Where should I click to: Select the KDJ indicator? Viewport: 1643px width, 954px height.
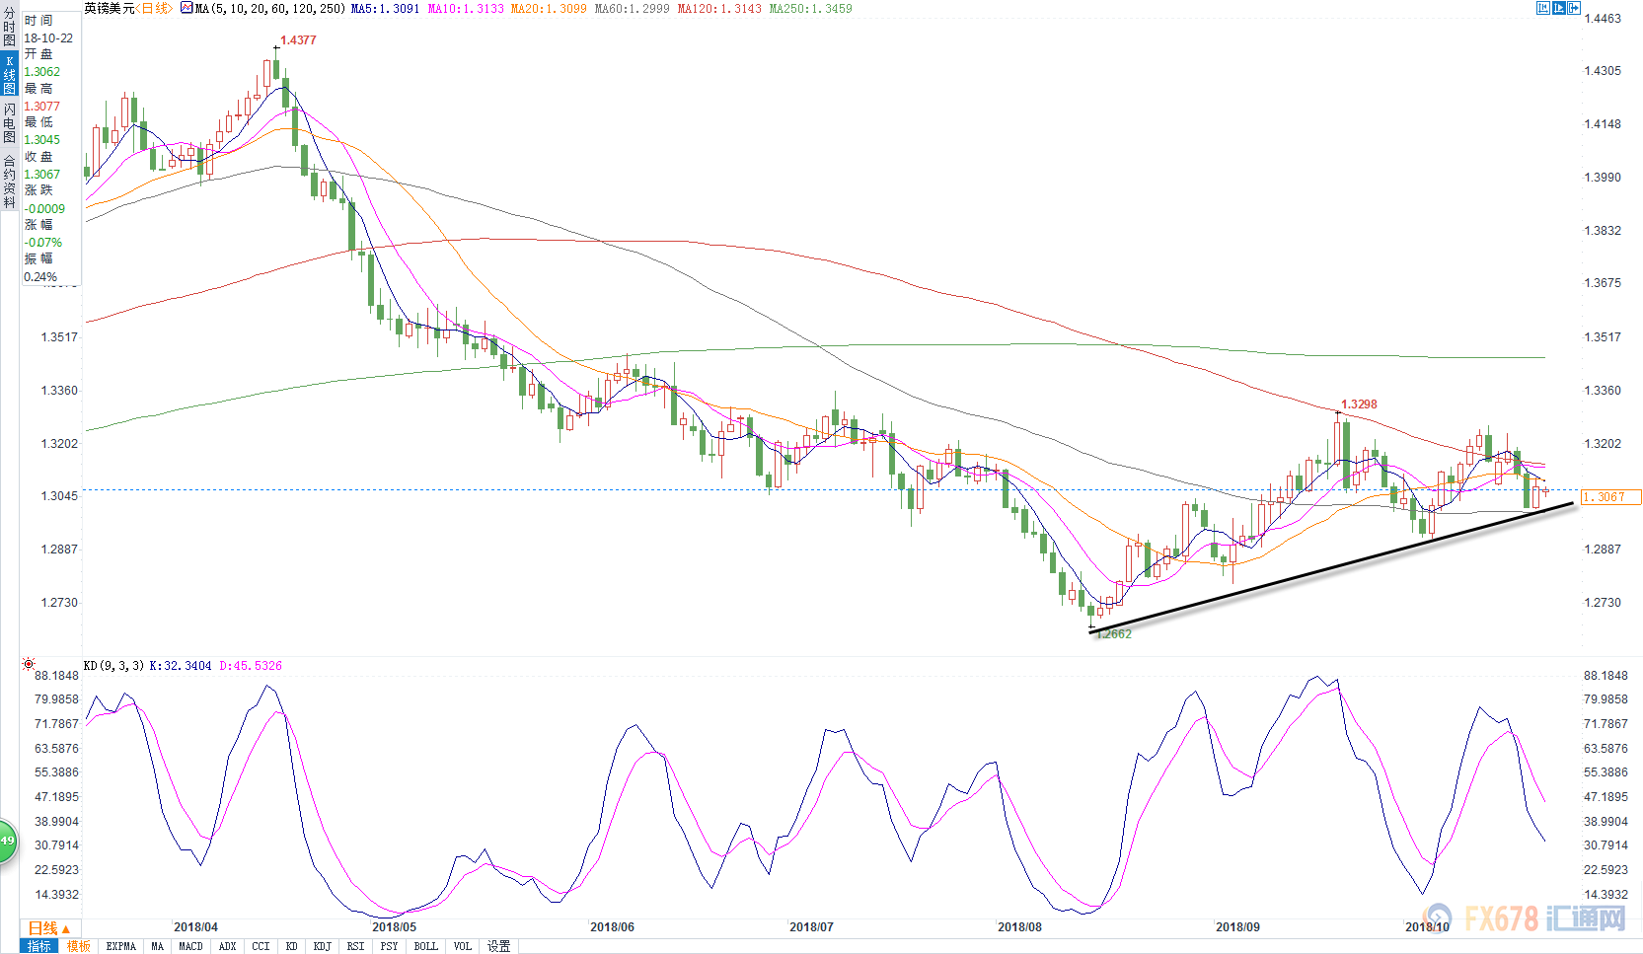coord(322,946)
